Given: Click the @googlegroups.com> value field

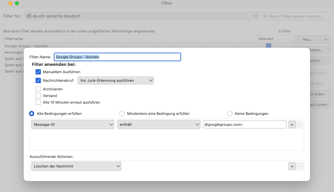Looking at the screenshot, I should [x=245, y=124].
